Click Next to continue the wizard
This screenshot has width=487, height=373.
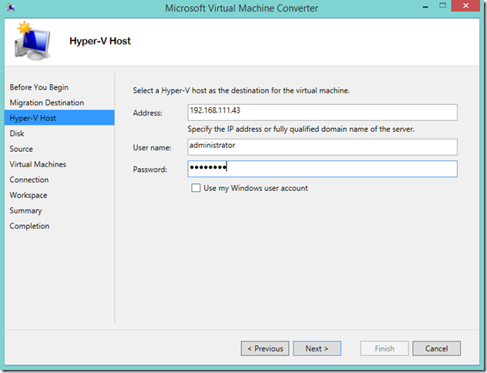[317, 348]
